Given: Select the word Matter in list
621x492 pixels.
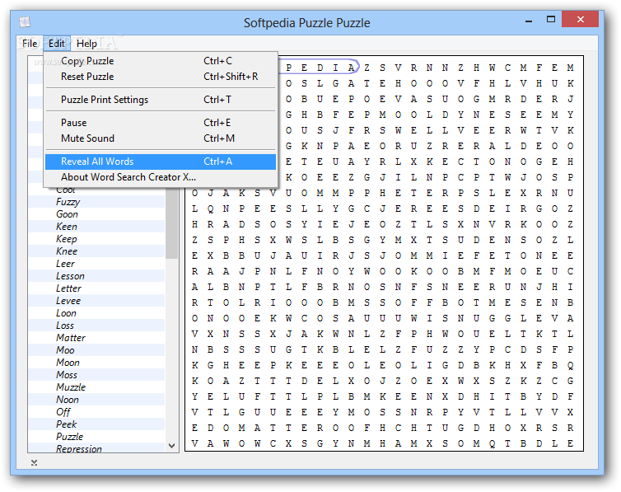Looking at the screenshot, I should 71,338.
